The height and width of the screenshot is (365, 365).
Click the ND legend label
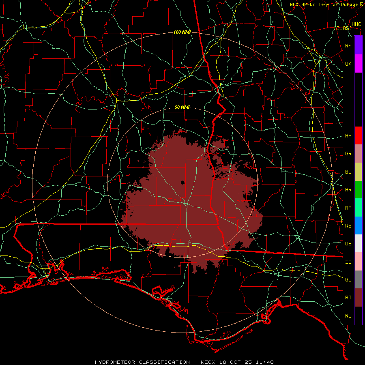click(x=348, y=316)
